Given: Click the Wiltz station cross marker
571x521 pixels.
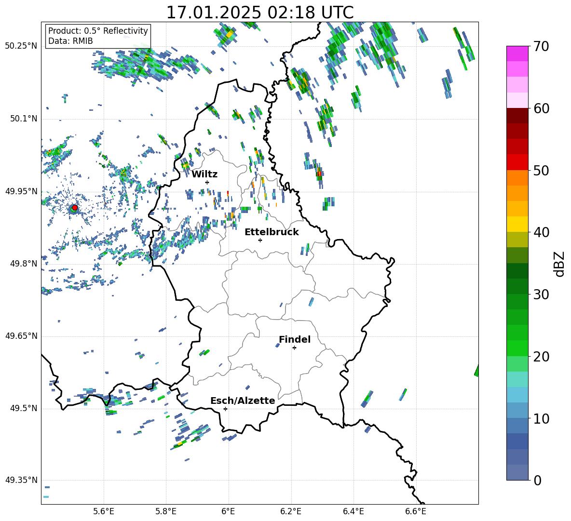Looking at the screenshot, I should point(207,182).
